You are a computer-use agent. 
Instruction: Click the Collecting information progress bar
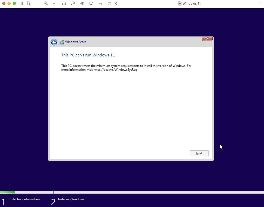coord(26,192)
